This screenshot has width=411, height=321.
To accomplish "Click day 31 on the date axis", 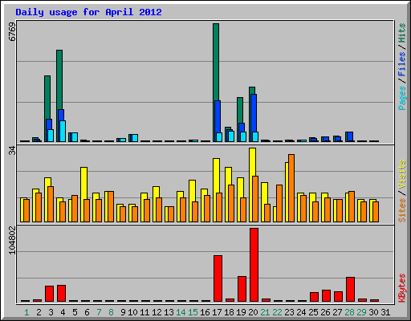I will 385,312.
